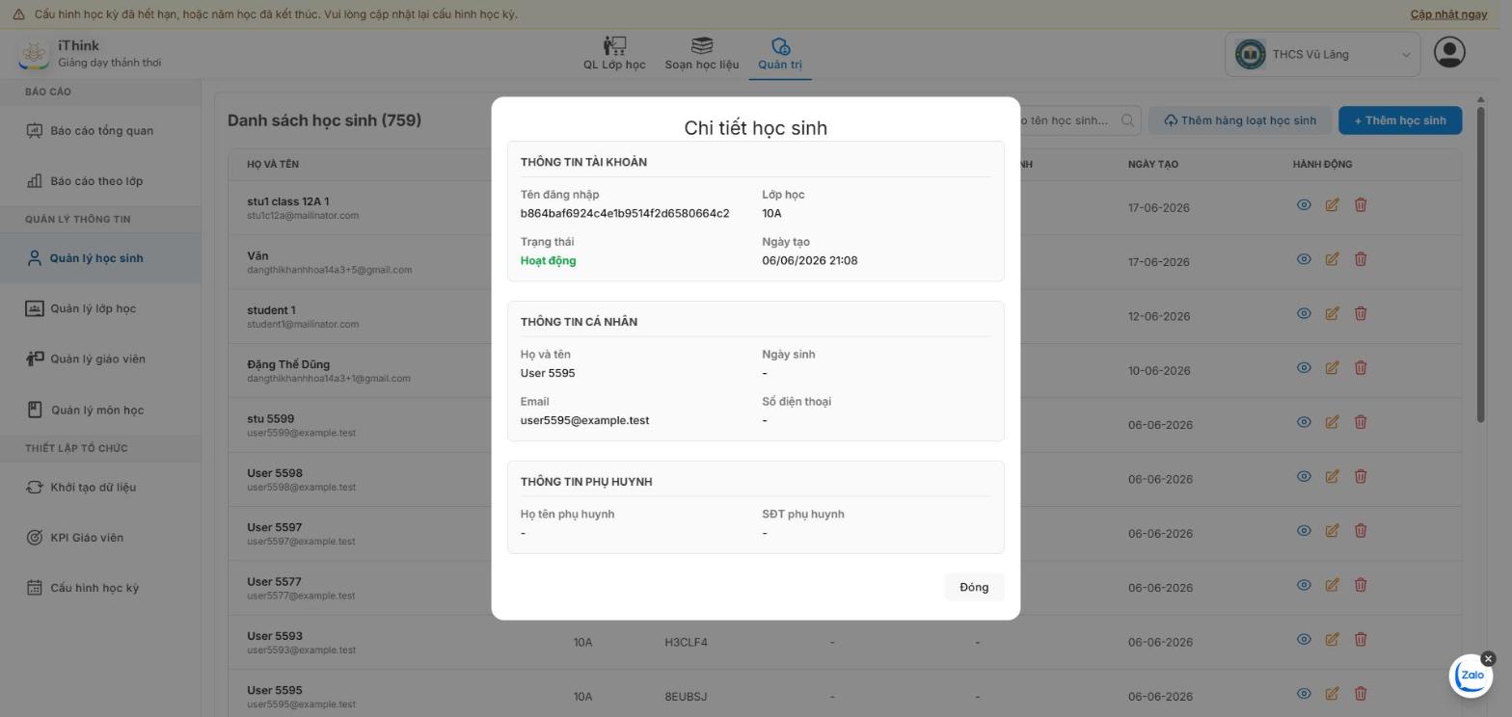The height and width of the screenshot is (717, 1512).
Task: Open the user profile avatar icon
Action: (1449, 53)
